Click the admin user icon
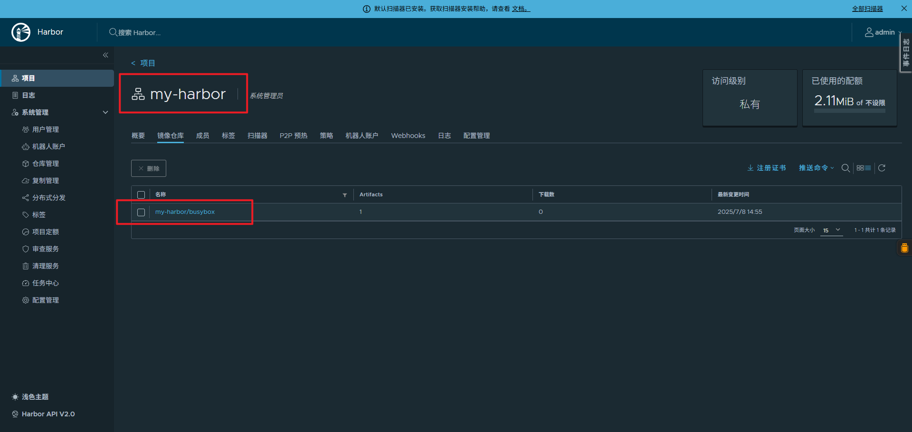Image resolution: width=912 pixels, height=432 pixels. click(869, 32)
